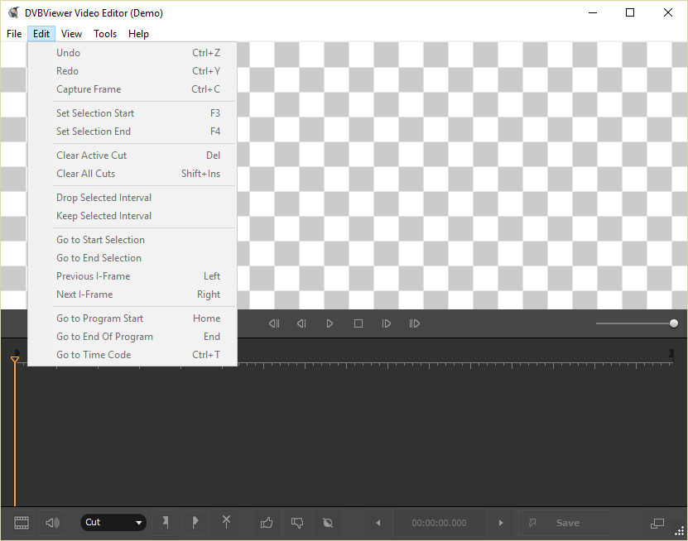Click the set selection end flag icon
This screenshot has width=688, height=541.
(195, 522)
